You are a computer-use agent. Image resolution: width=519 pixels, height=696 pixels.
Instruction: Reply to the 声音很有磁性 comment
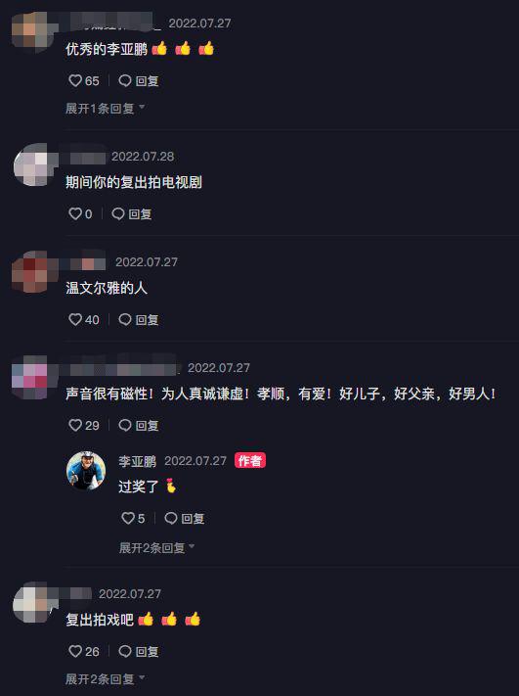tap(139, 425)
